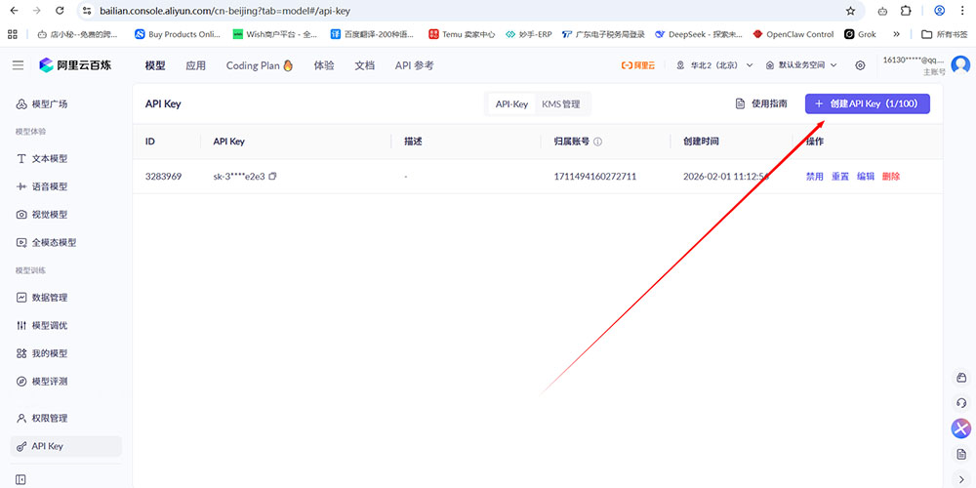
Task: Open the Grok bookmark
Action: click(x=860, y=34)
